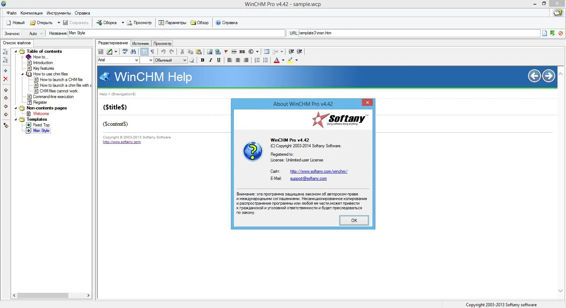566x308 pixels.
Task: Expand the How to... tree node
Action: tap(22, 57)
